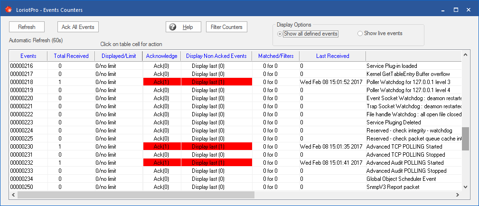This screenshot has height=206, width=479.
Task: Select event row 00000224 in Events column
Action: click(22, 131)
